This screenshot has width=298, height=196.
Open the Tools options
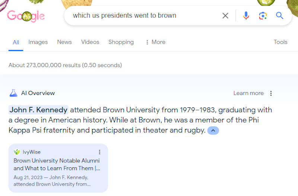[280, 42]
